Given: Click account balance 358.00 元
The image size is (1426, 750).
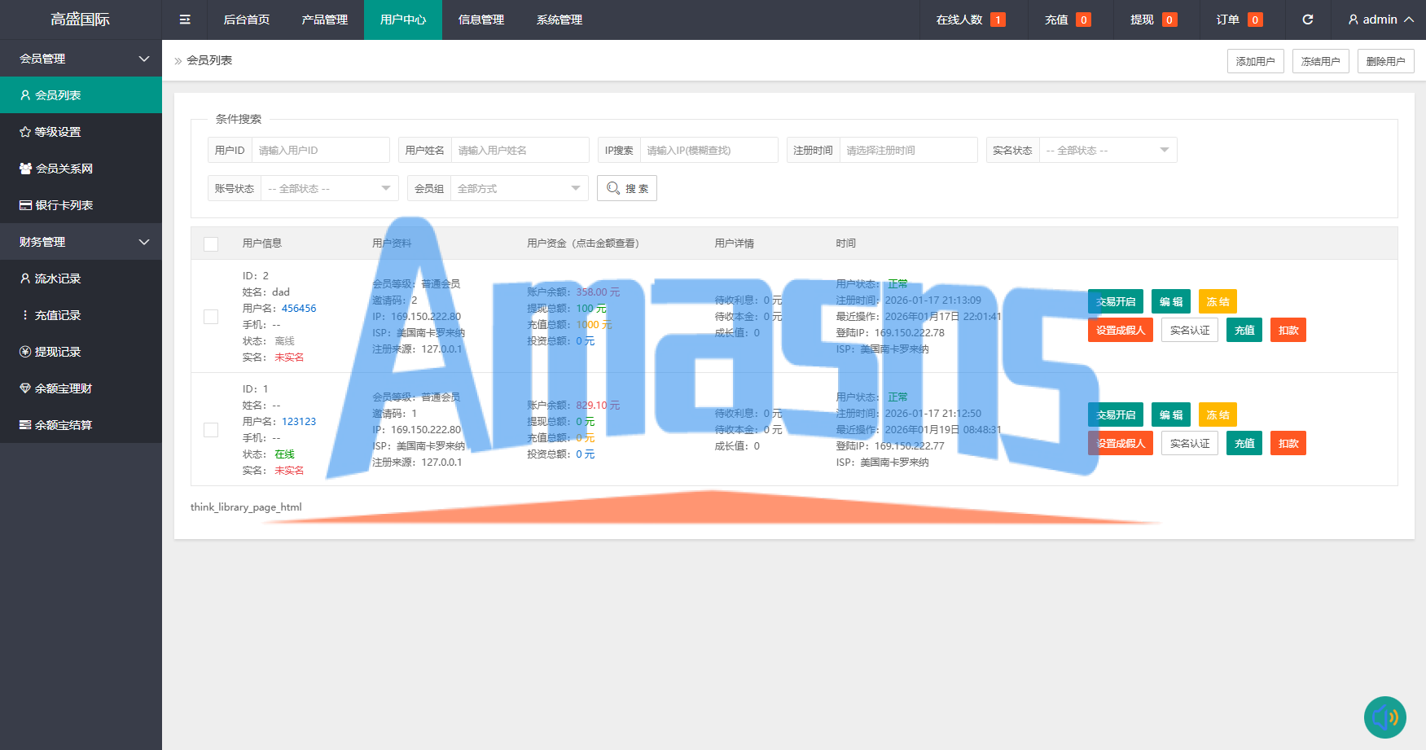Looking at the screenshot, I should (x=598, y=292).
